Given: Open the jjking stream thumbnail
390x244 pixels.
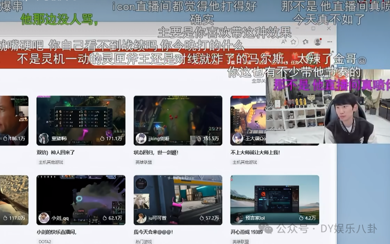Looking at the screenshot, I should coord(178,121).
